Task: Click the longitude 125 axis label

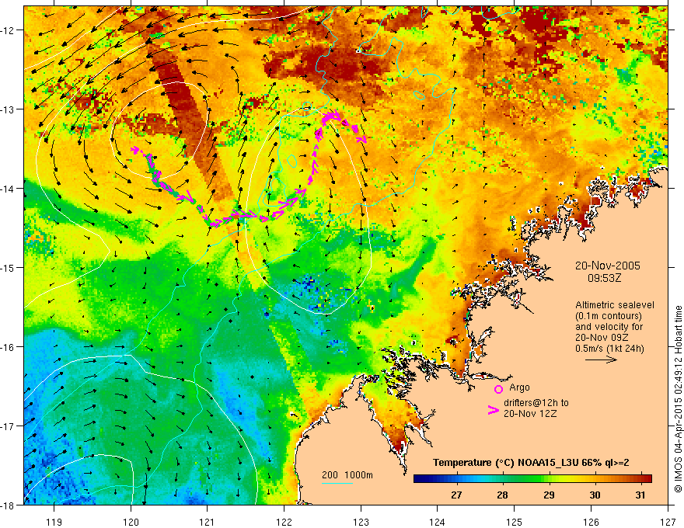Action: coord(515,522)
